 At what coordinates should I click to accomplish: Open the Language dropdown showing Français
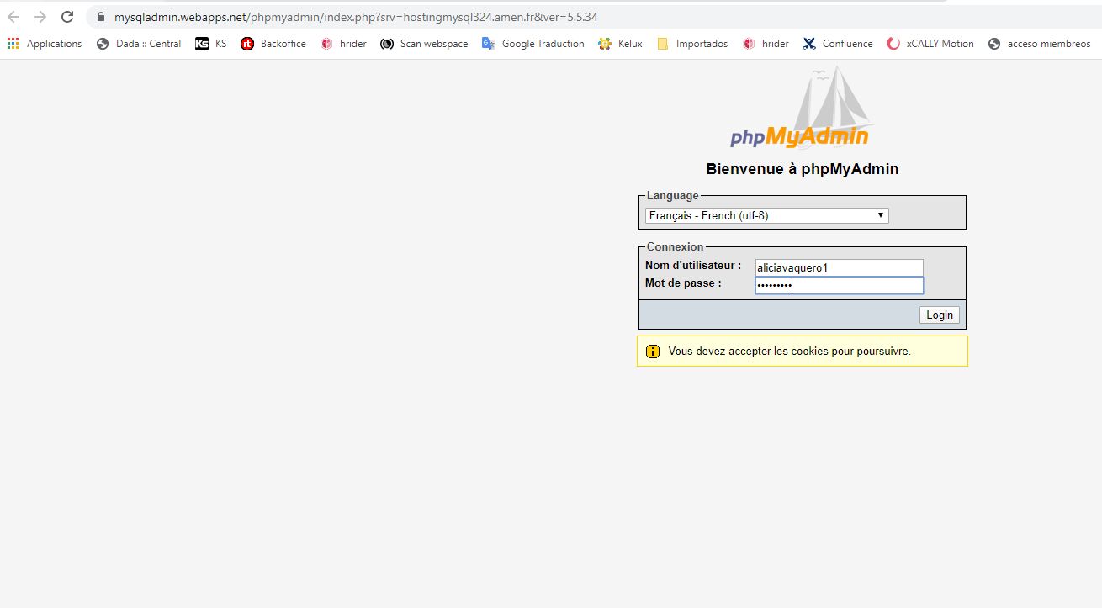(x=766, y=216)
